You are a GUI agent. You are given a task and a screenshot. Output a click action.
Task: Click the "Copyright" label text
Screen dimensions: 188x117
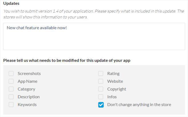click(x=117, y=89)
